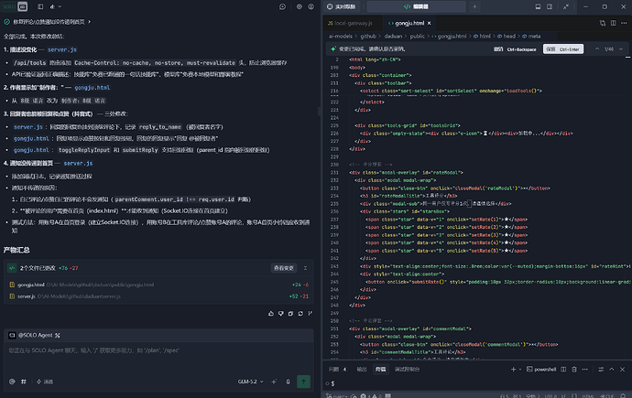Viewport: 632px width, 398px height.
Task: Click the green send arrow button
Action: click(x=303, y=382)
